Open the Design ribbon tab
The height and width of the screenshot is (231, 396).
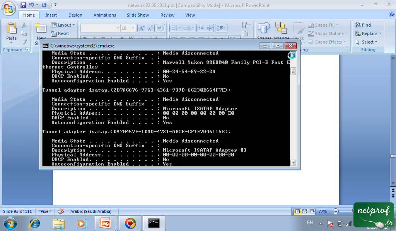(x=75, y=15)
